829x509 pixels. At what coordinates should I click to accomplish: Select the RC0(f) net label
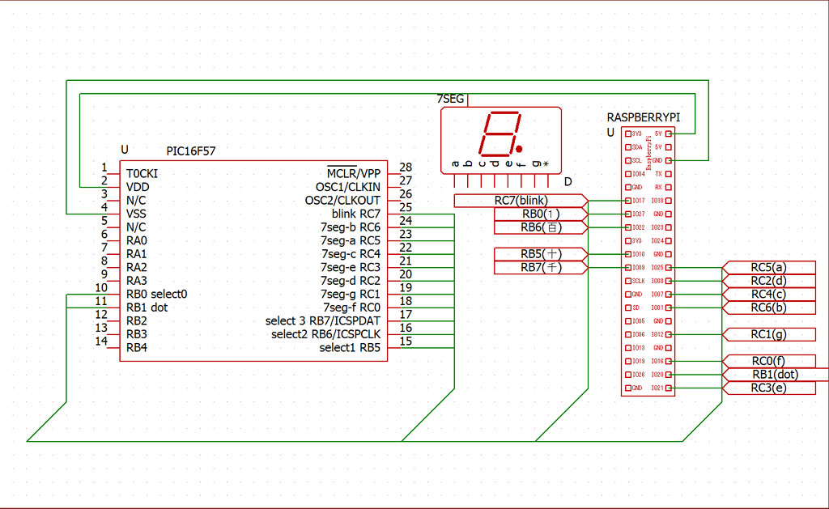click(x=769, y=361)
